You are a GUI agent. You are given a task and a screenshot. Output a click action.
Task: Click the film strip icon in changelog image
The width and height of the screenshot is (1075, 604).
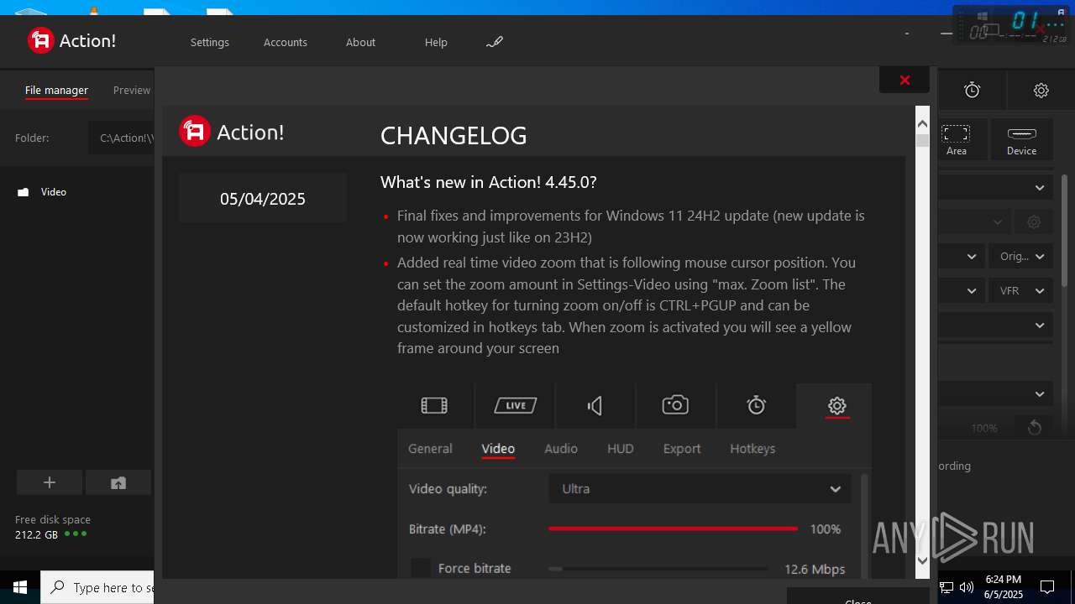(434, 406)
